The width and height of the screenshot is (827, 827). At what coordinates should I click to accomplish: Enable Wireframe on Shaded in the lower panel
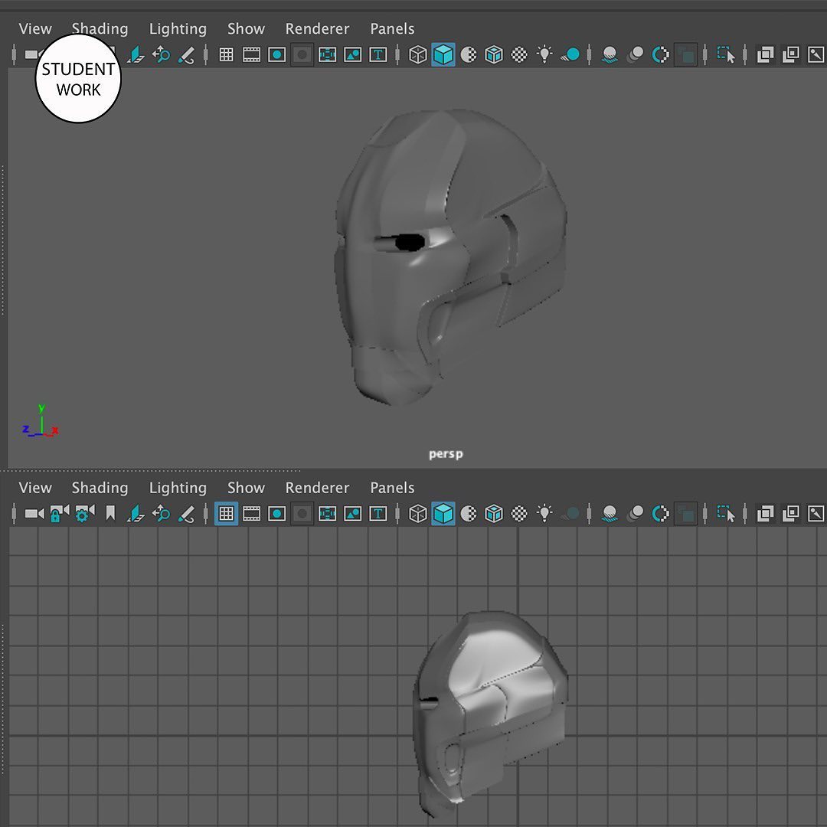494,514
